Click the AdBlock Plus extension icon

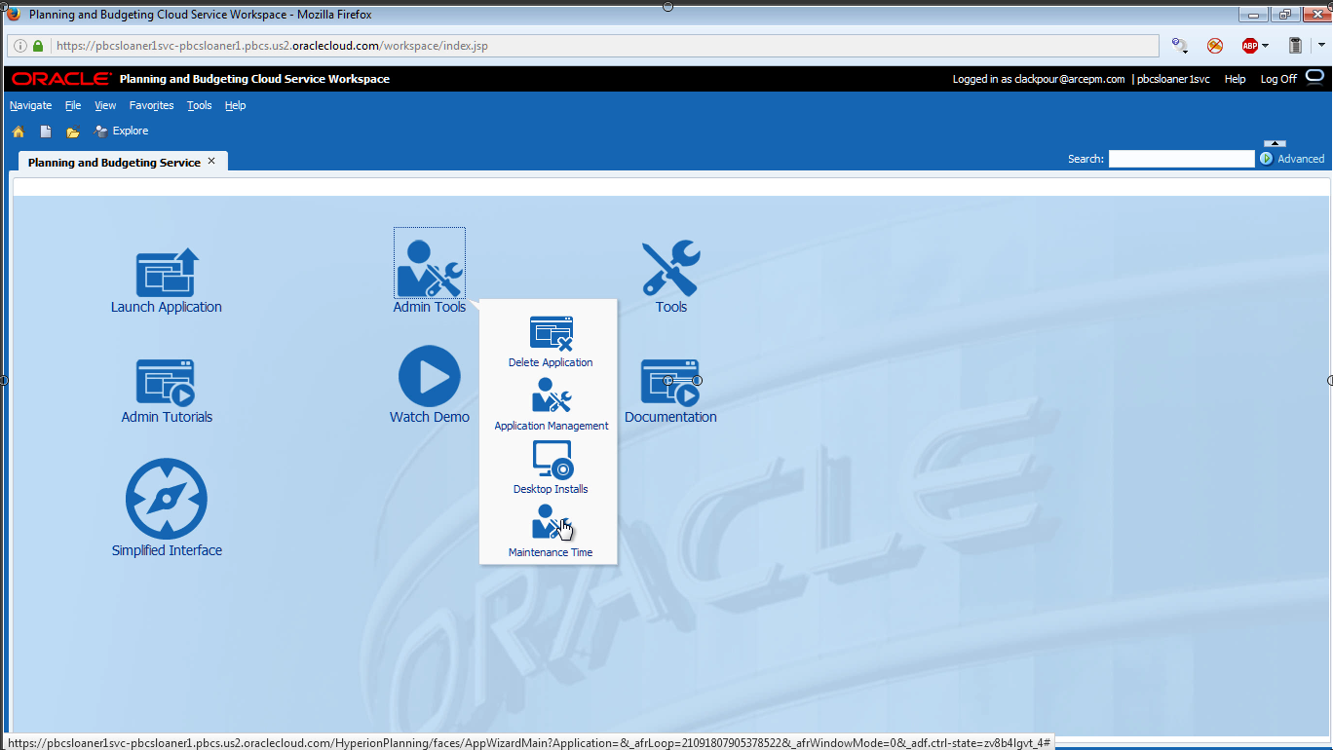point(1249,46)
